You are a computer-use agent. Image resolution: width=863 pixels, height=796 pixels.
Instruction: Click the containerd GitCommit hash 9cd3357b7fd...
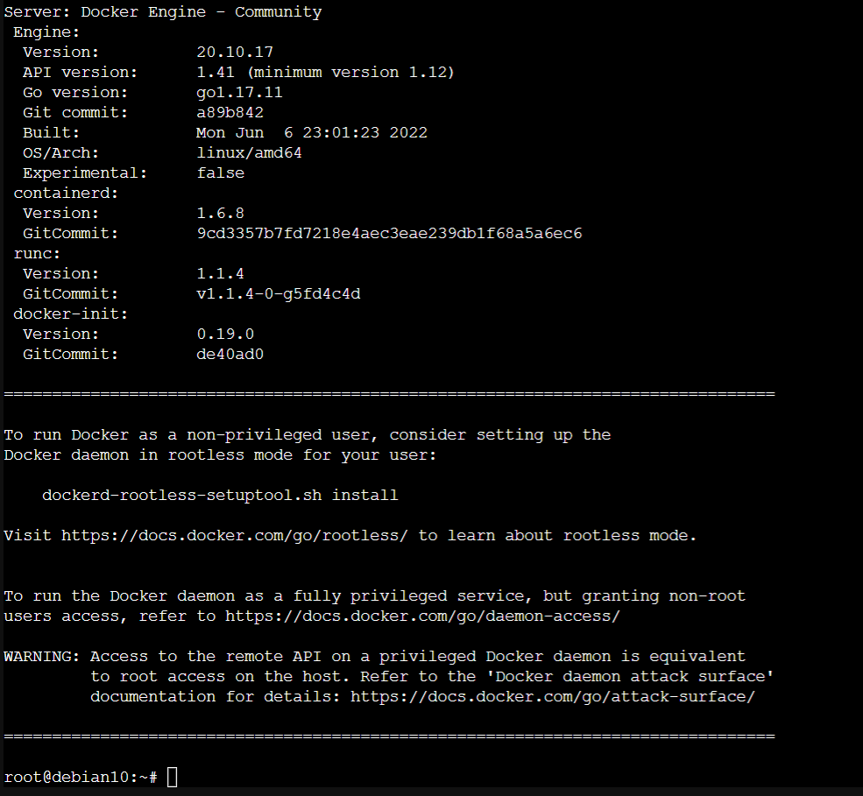pos(389,233)
